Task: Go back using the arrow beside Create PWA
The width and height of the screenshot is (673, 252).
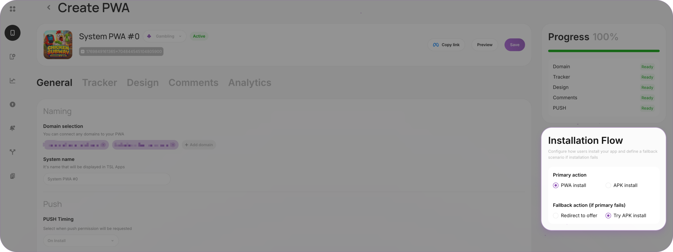Action: pyautogui.click(x=49, y=8)
